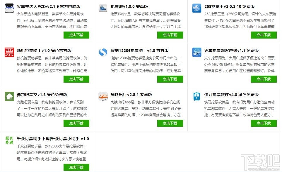Open title 火车抢票网客户端v1.1 免费版
This screenshot has height=172, width=282.
click(x=231, y=51)
